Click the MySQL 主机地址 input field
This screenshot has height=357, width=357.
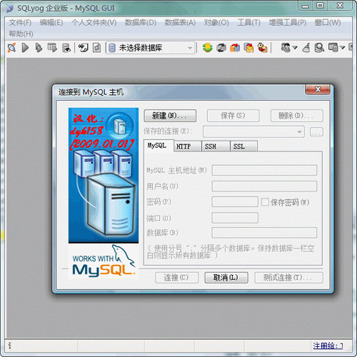coord(264,171)
